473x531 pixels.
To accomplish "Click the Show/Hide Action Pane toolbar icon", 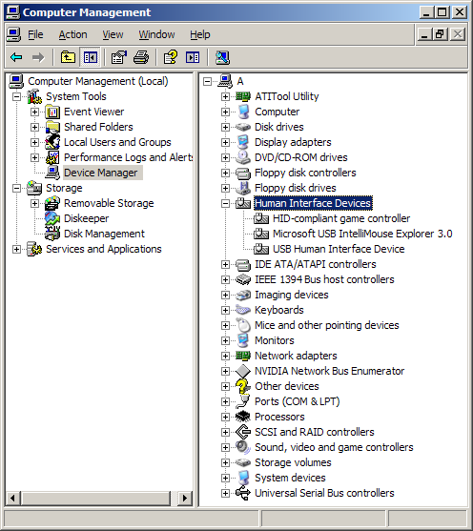I will [193, 57].
